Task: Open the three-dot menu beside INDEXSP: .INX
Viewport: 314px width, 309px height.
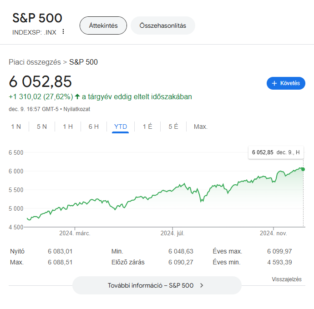Action: (63, 31)
